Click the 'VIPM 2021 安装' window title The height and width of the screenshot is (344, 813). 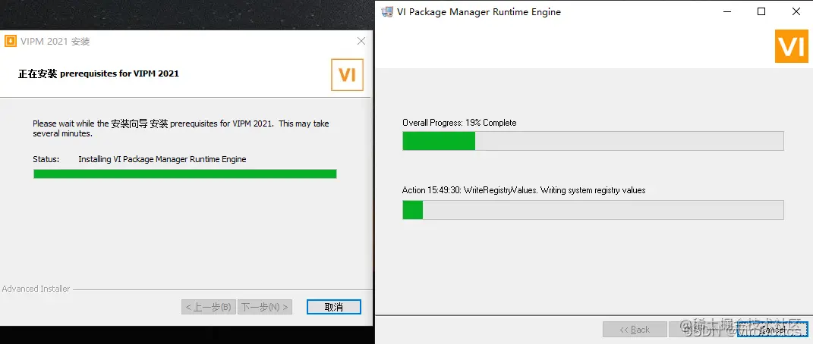[x=55, y=42]
